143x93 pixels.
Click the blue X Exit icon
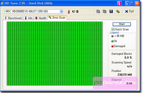[x=126, y=11]
